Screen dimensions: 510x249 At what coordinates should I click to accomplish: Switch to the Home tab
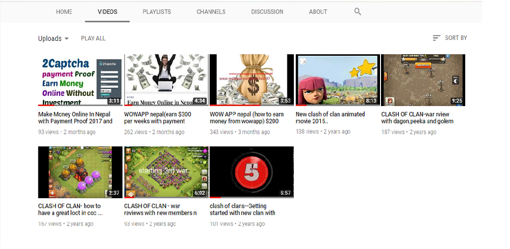click(64, 11)
